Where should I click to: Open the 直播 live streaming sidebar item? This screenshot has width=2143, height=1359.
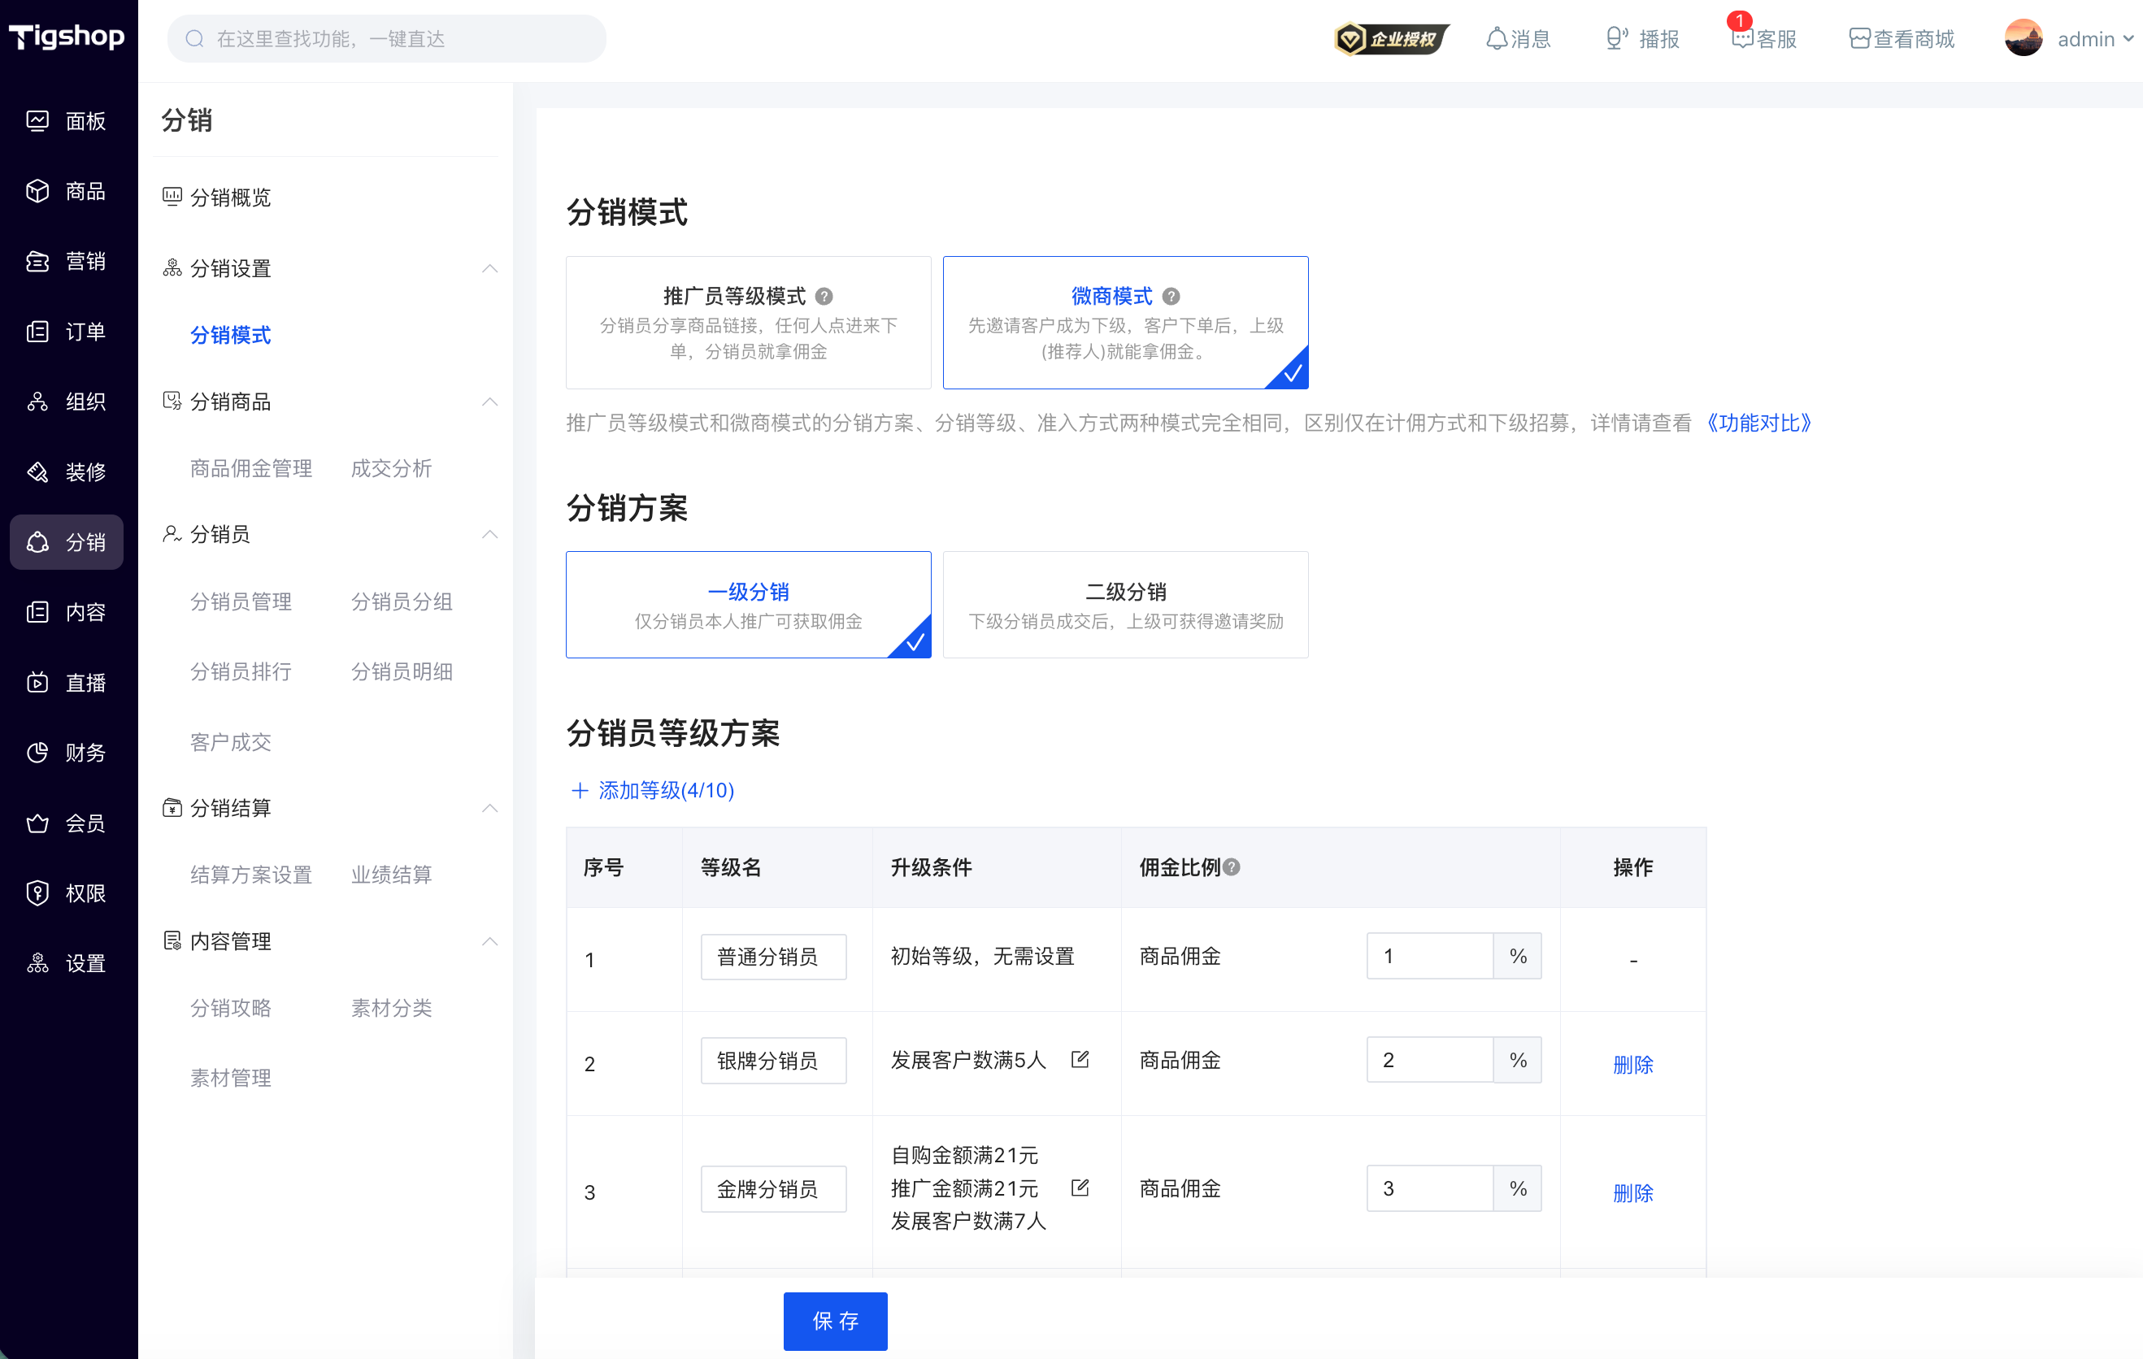tap(67, 683)
